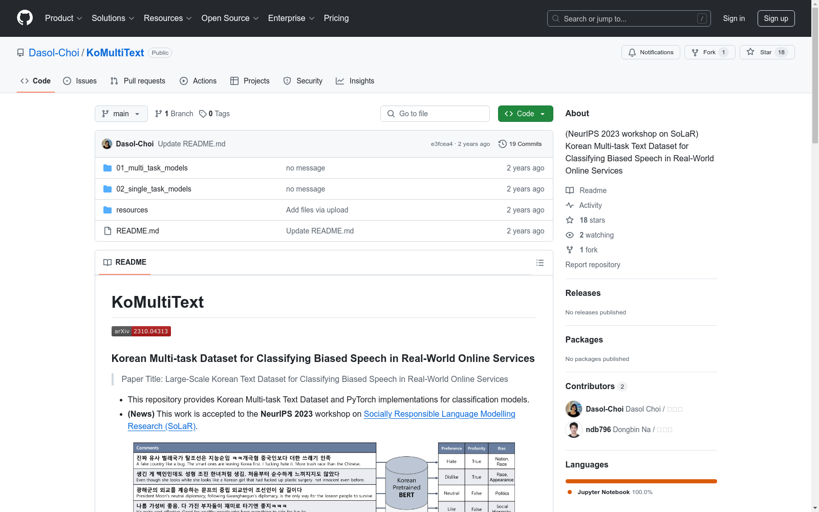Screen dimensions: 819x512
Task: Switch to the Pull requests tab
Action: (138, 81)
